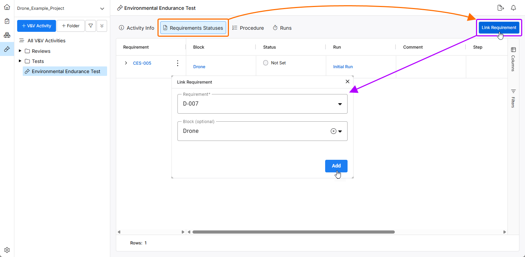Click the export icon in header
Image resolution: width=525 pixels, height=257 pixels.
coord(500,8)
